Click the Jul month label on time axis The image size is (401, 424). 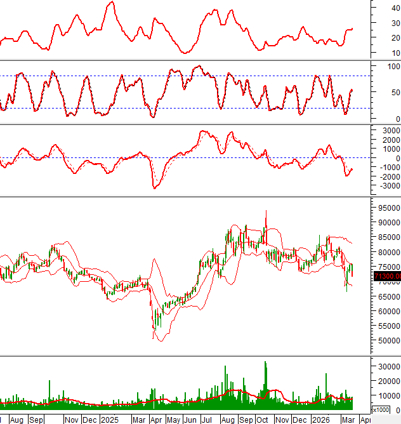(207, 420)
